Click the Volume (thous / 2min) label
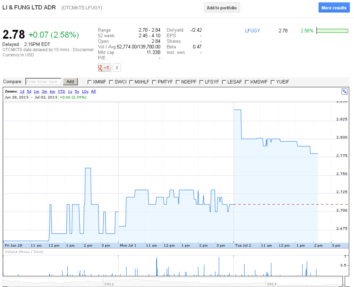Image resolution: width=354 pixels, height=287 pixels. pyautogui.click(x=24, y=252)
